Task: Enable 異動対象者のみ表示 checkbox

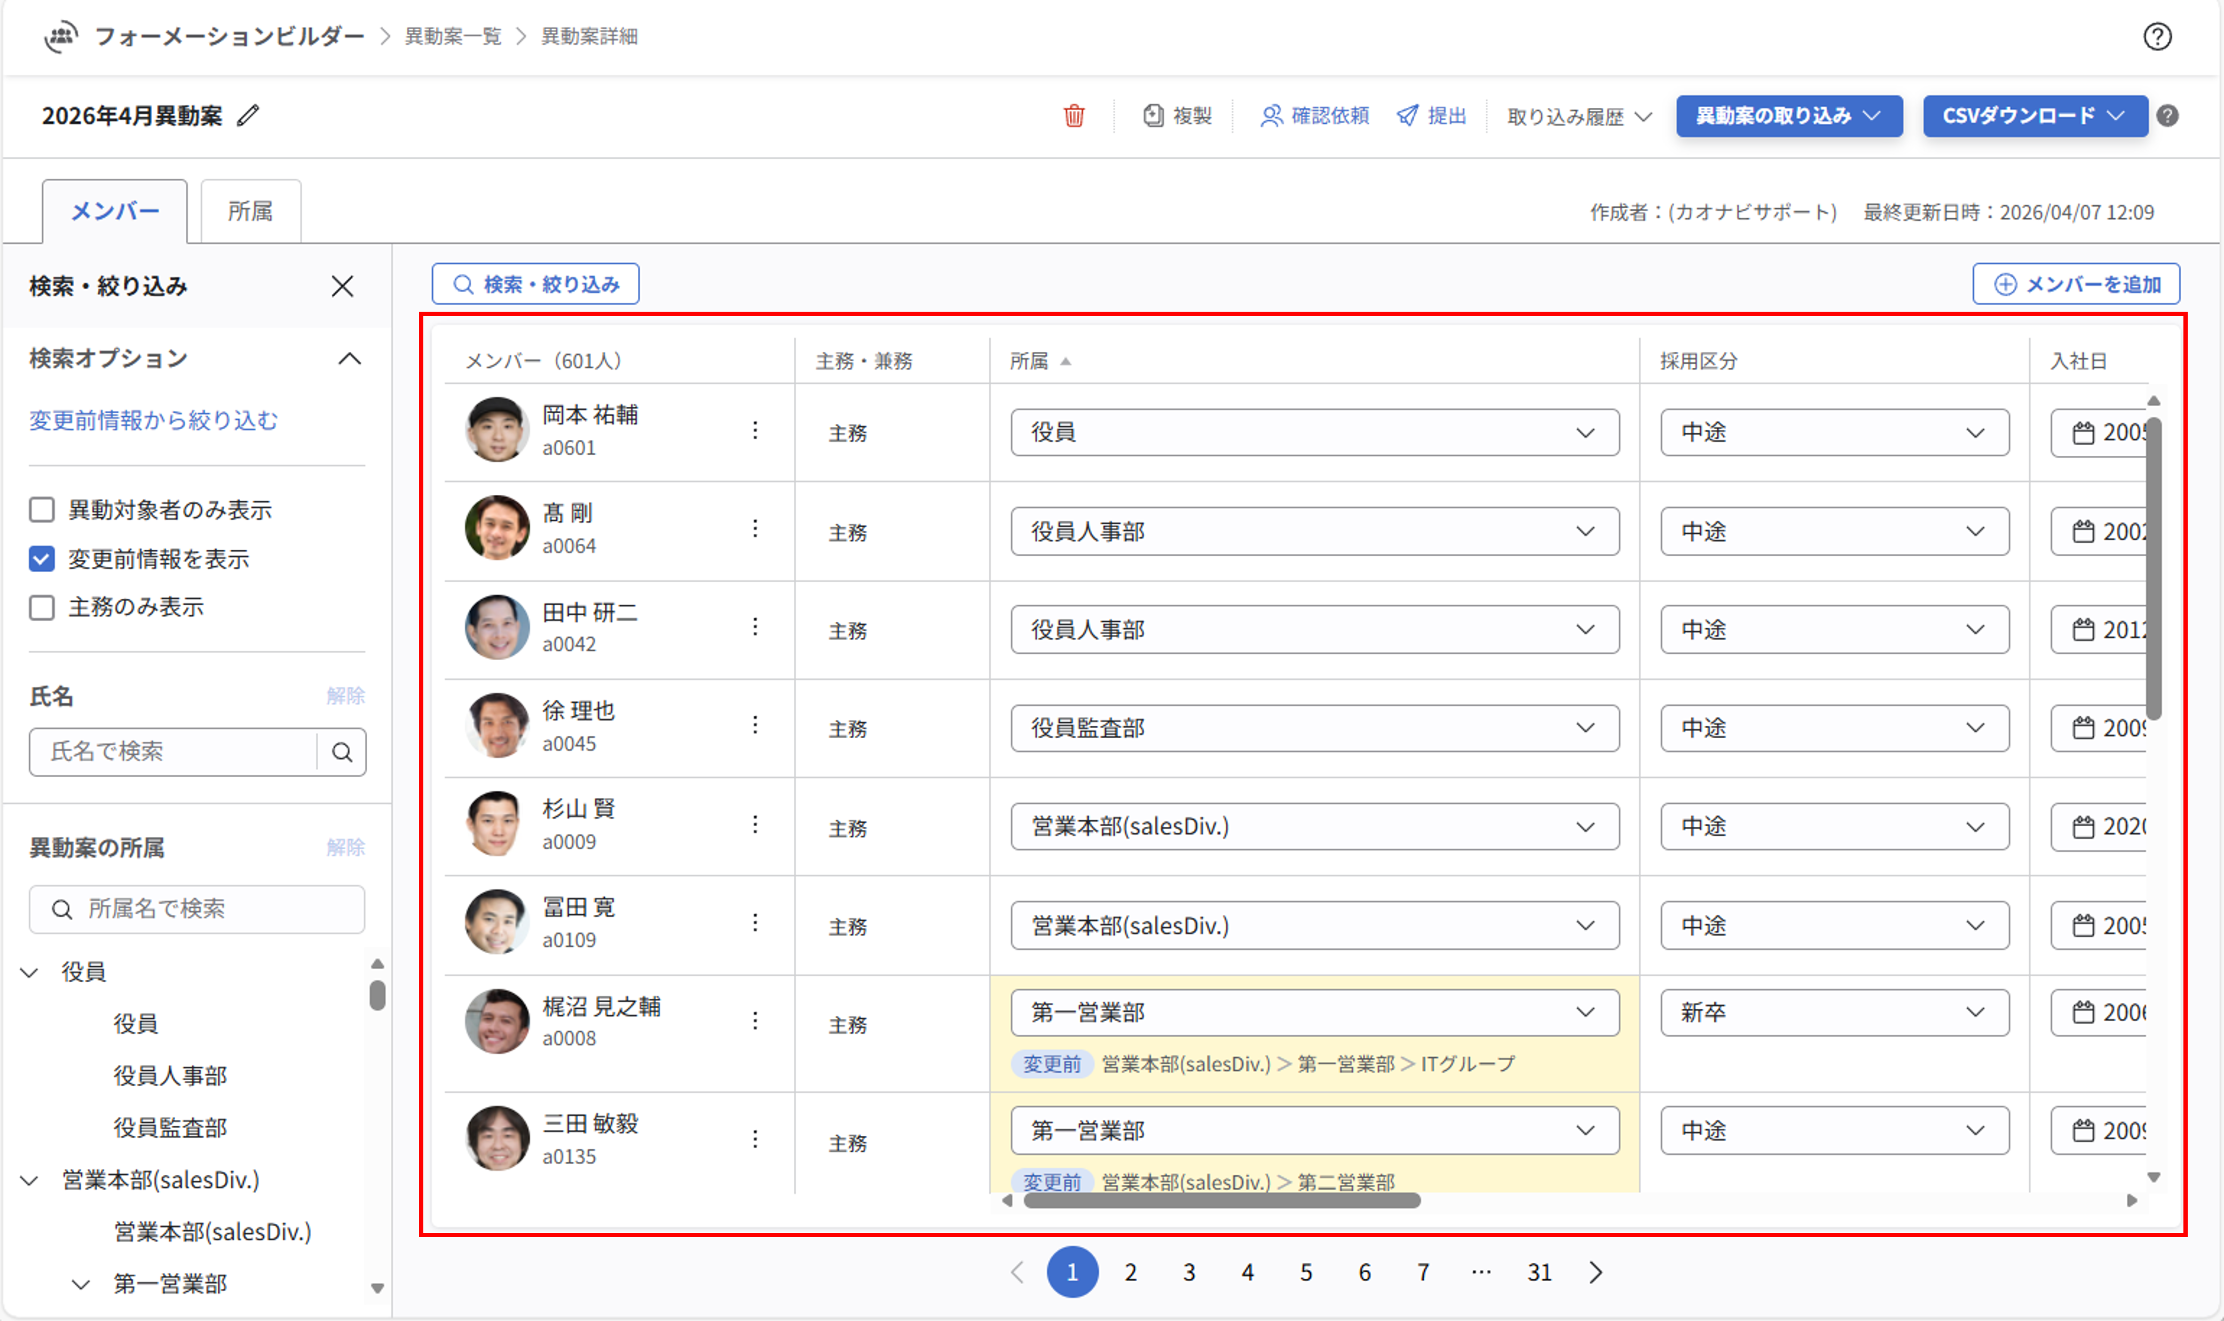Action: click(x=42, y=509)
